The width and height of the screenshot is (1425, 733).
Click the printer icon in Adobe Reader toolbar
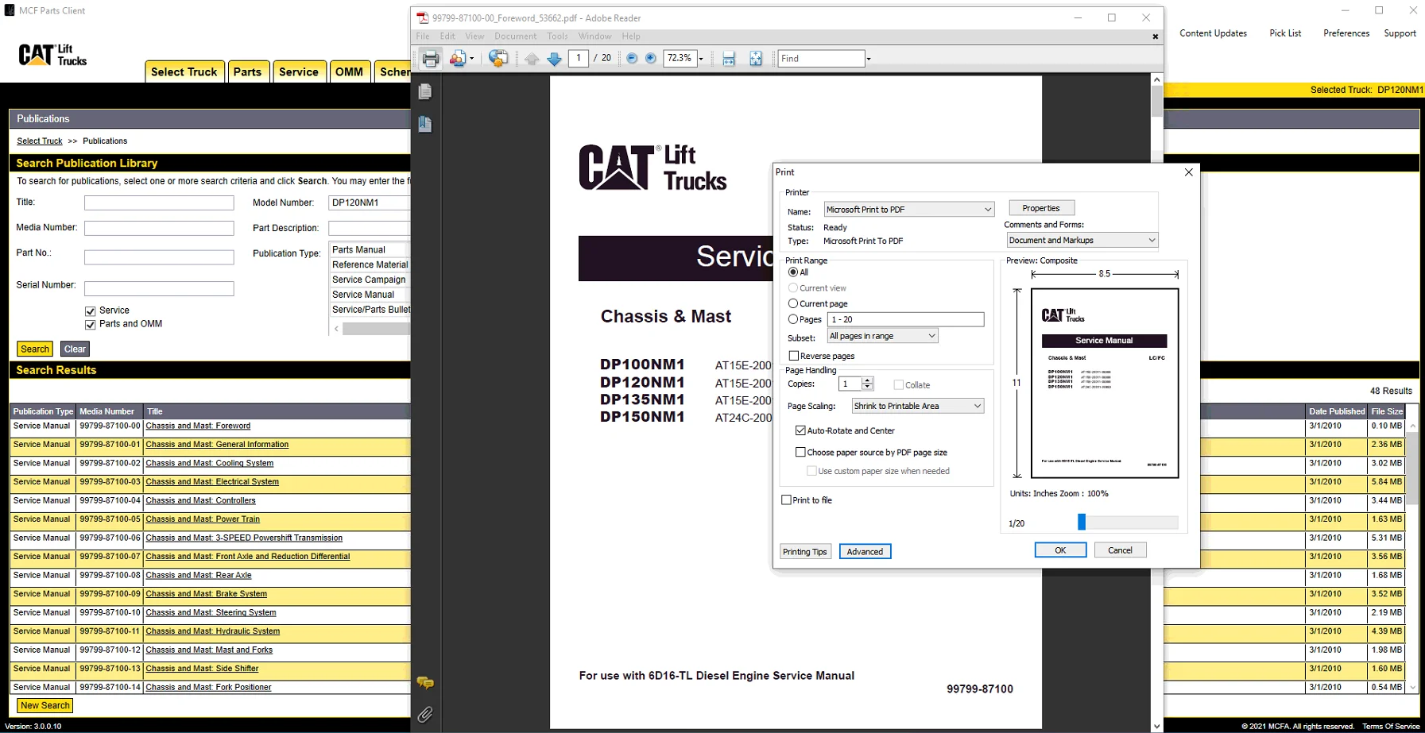pos(430,59)
